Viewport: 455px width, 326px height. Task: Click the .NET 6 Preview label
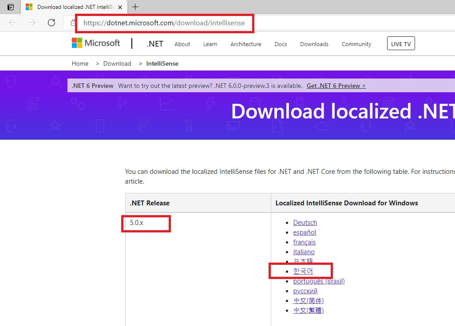pos(93,86)
